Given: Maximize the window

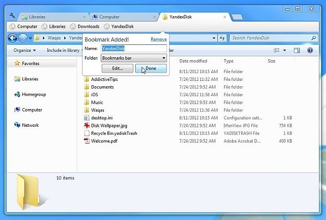Looking at the screenshot, I should coord(298,9).
